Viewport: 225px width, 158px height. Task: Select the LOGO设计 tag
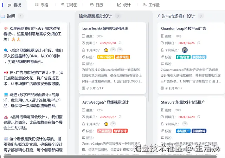pos(105,57)
